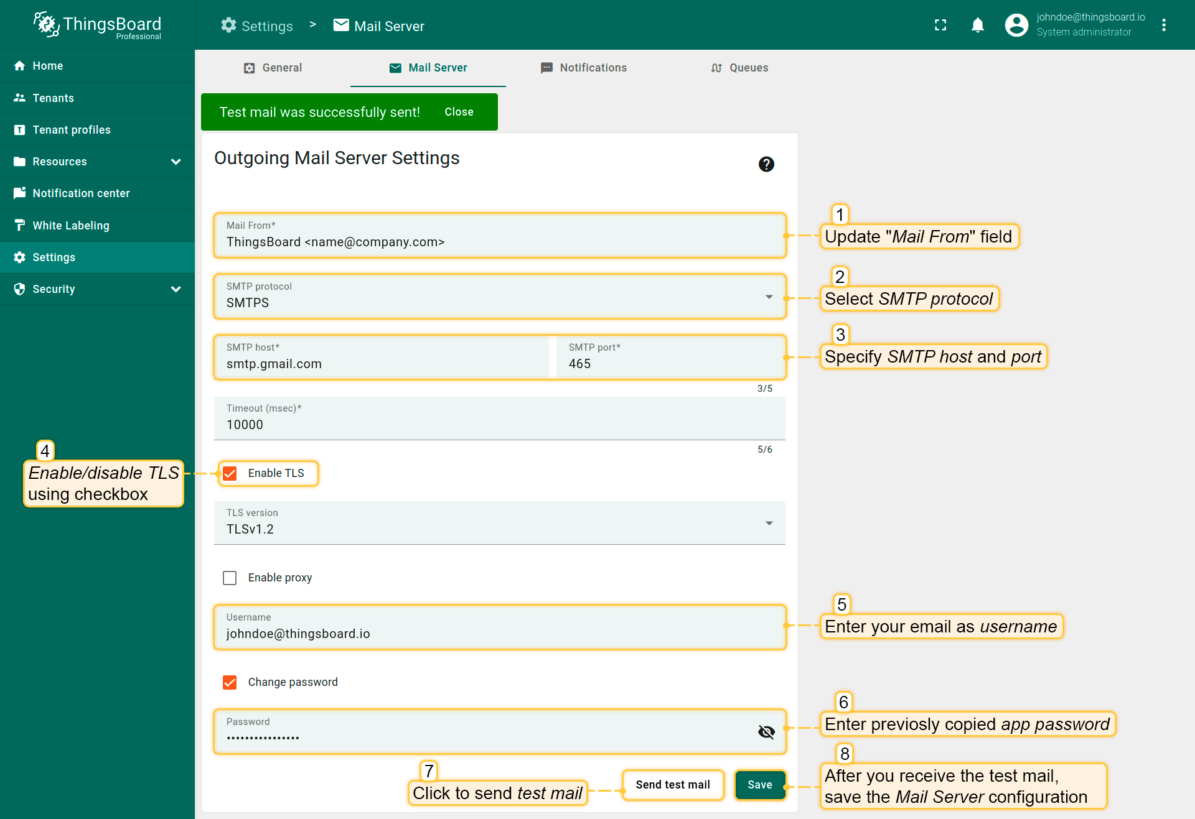Viewport: 1195px width, 819px height.
Task: Click the fullscreen toggle icon
Action: click(x=940, y=25)
